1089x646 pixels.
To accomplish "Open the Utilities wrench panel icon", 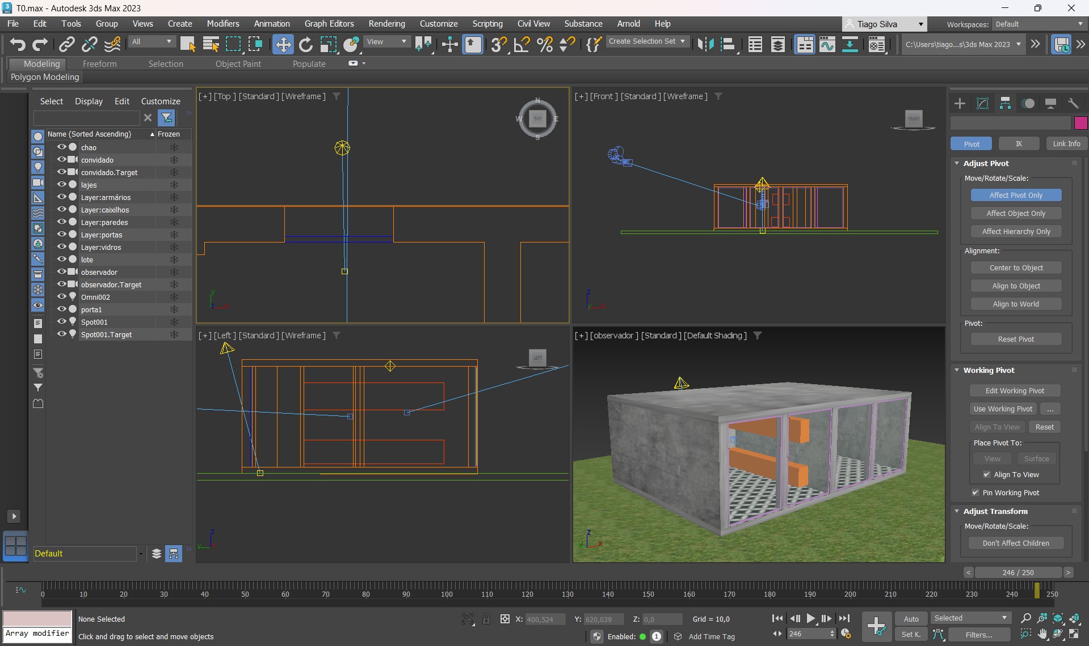I will [1073, 103].
